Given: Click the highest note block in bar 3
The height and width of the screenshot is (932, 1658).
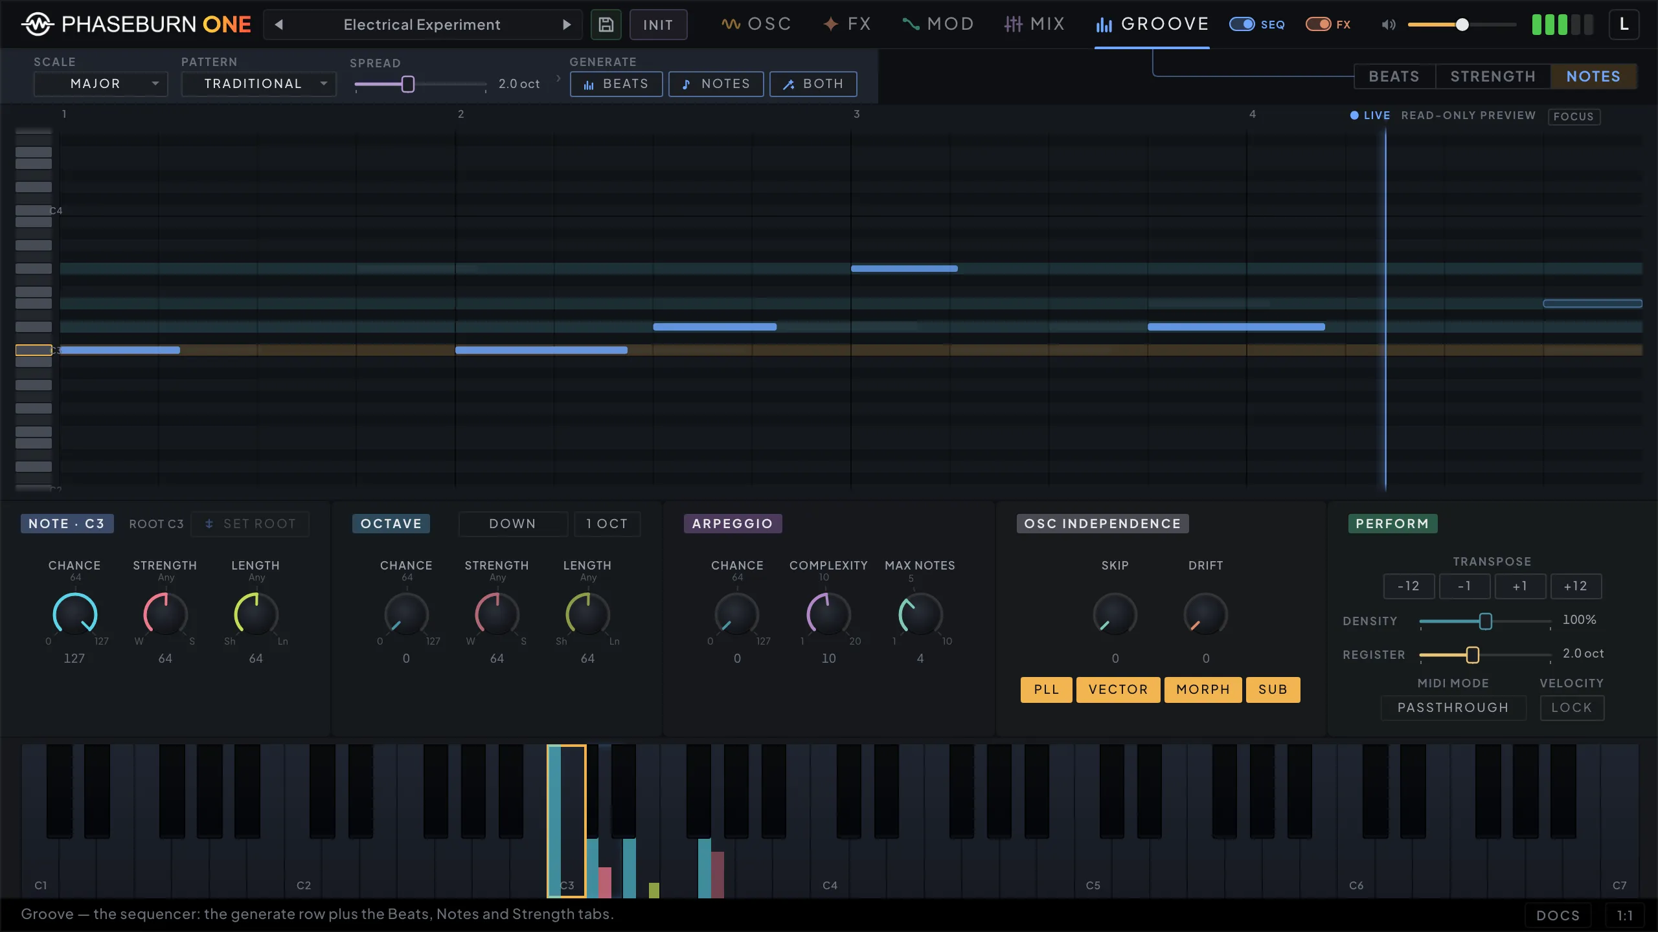Looking at the screenshot, I should [x=904, y=269].
